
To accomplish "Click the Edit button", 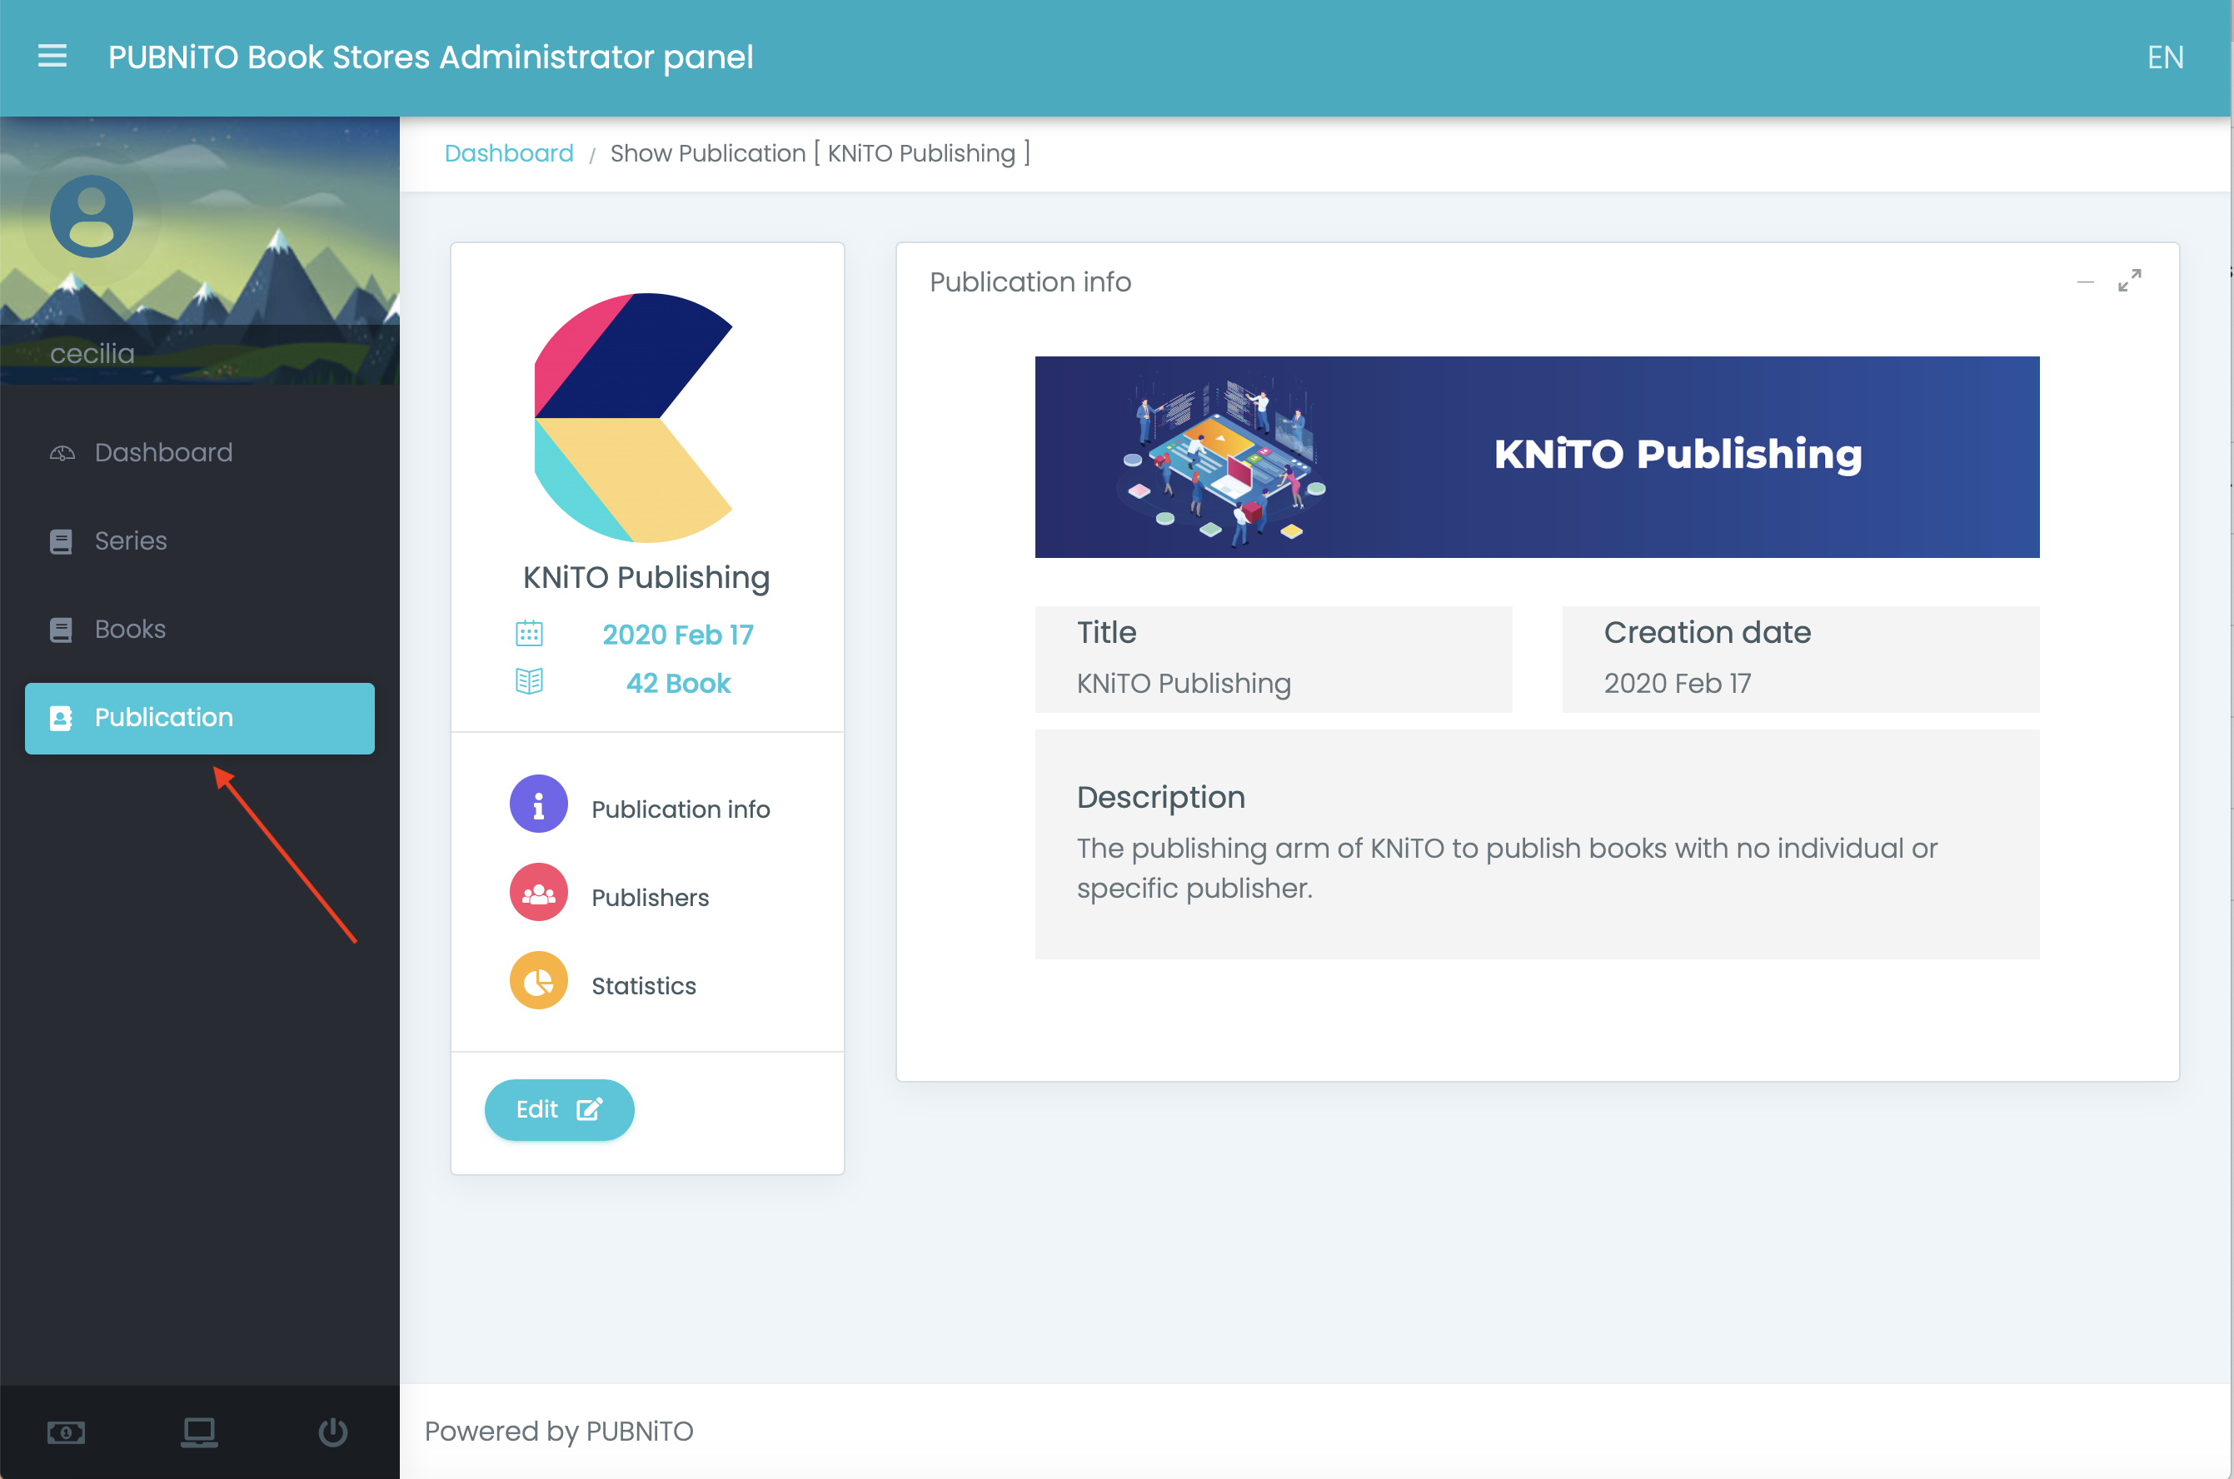I will tap(558, 1109).
